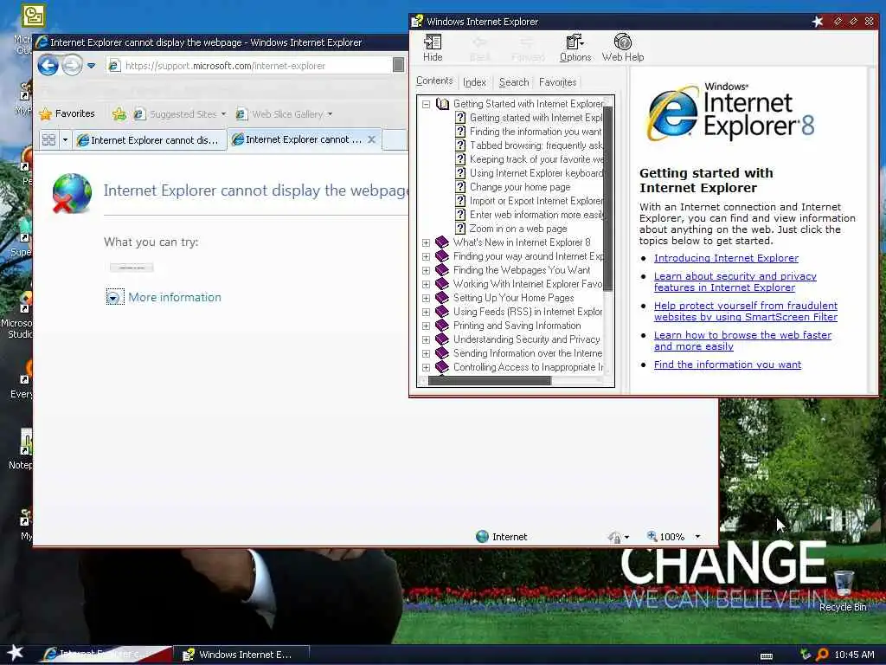Select 'Import or Export Internet Explorer' topic
The image size is (886, 665).
pyautogui.click(x=536, y=201)
